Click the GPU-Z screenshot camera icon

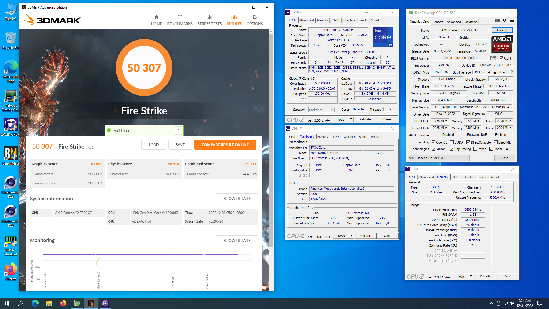point(497,20)
